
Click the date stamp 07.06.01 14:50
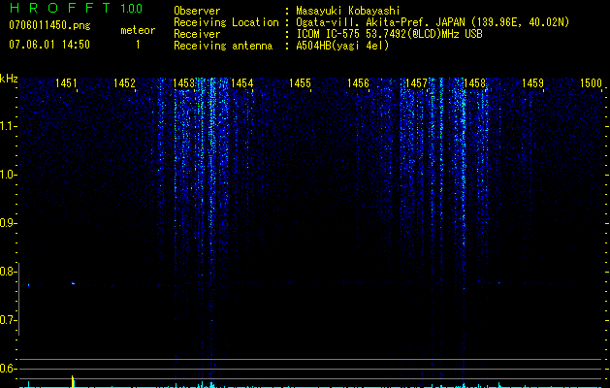tap(49, 45)
